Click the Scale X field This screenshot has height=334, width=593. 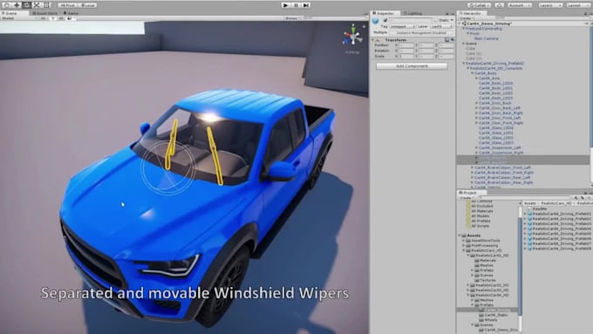[406, 57]
